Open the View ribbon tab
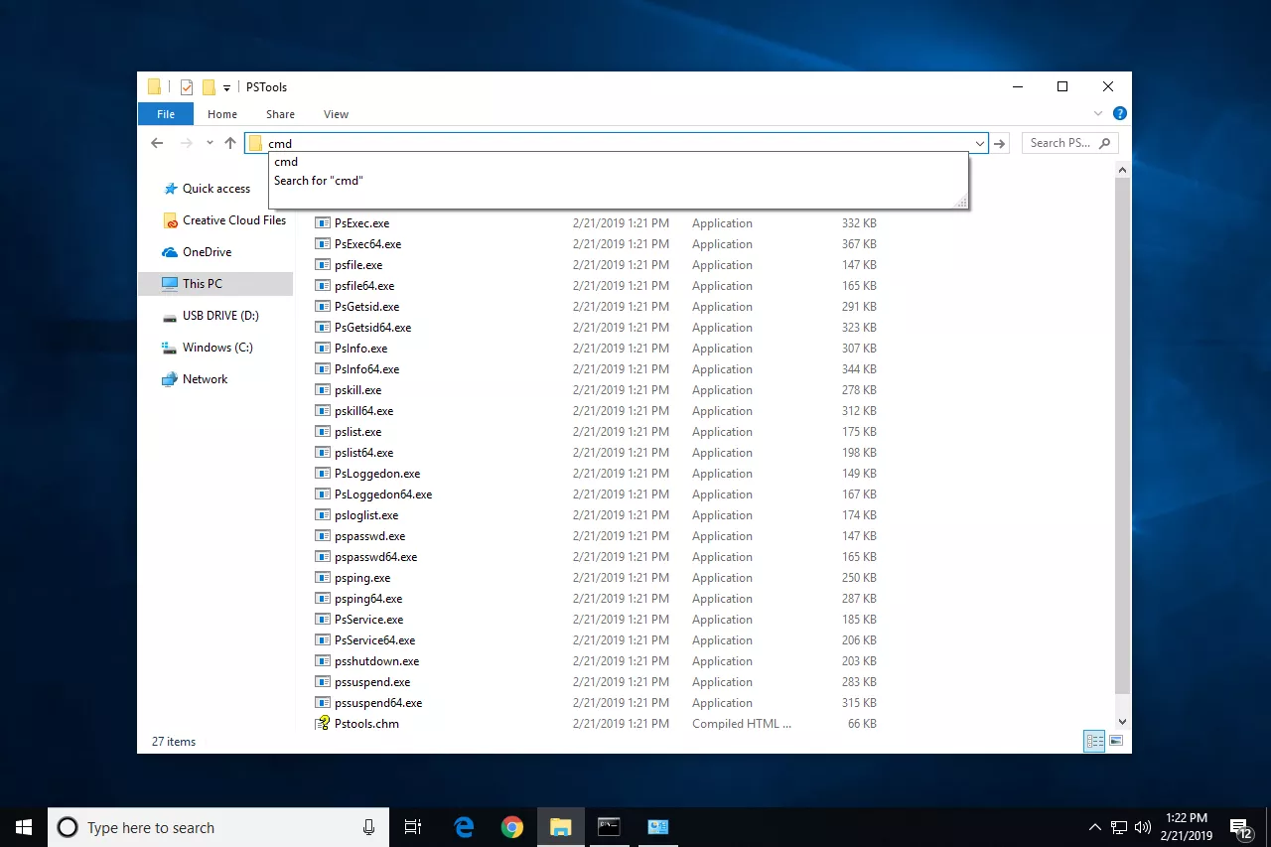Viewport: 1271px width, 847px height. tap(336, 114)
